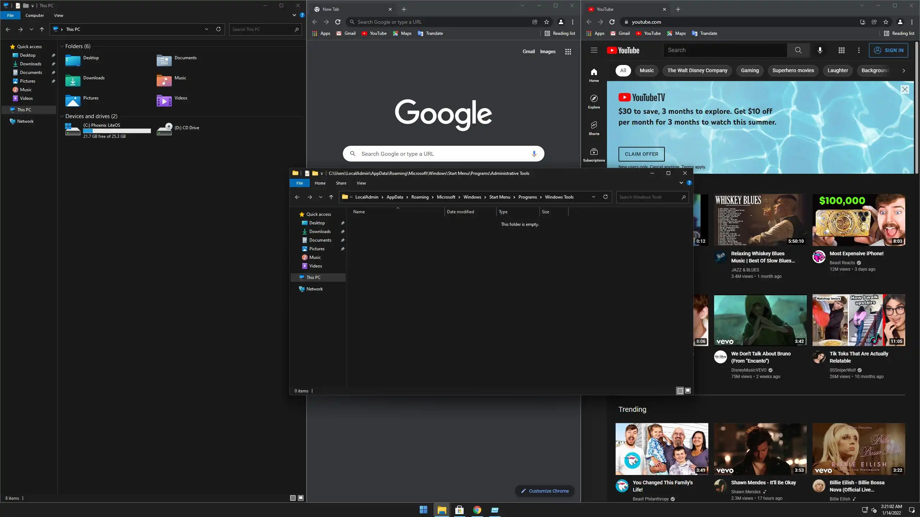Open the Windows Tools address bar history dropdown
The width and height of the screenshot is (920, 517).
point(594,197)
